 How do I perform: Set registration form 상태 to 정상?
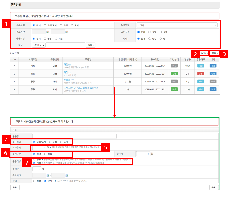pyautogui.click(x=34, y=181)
